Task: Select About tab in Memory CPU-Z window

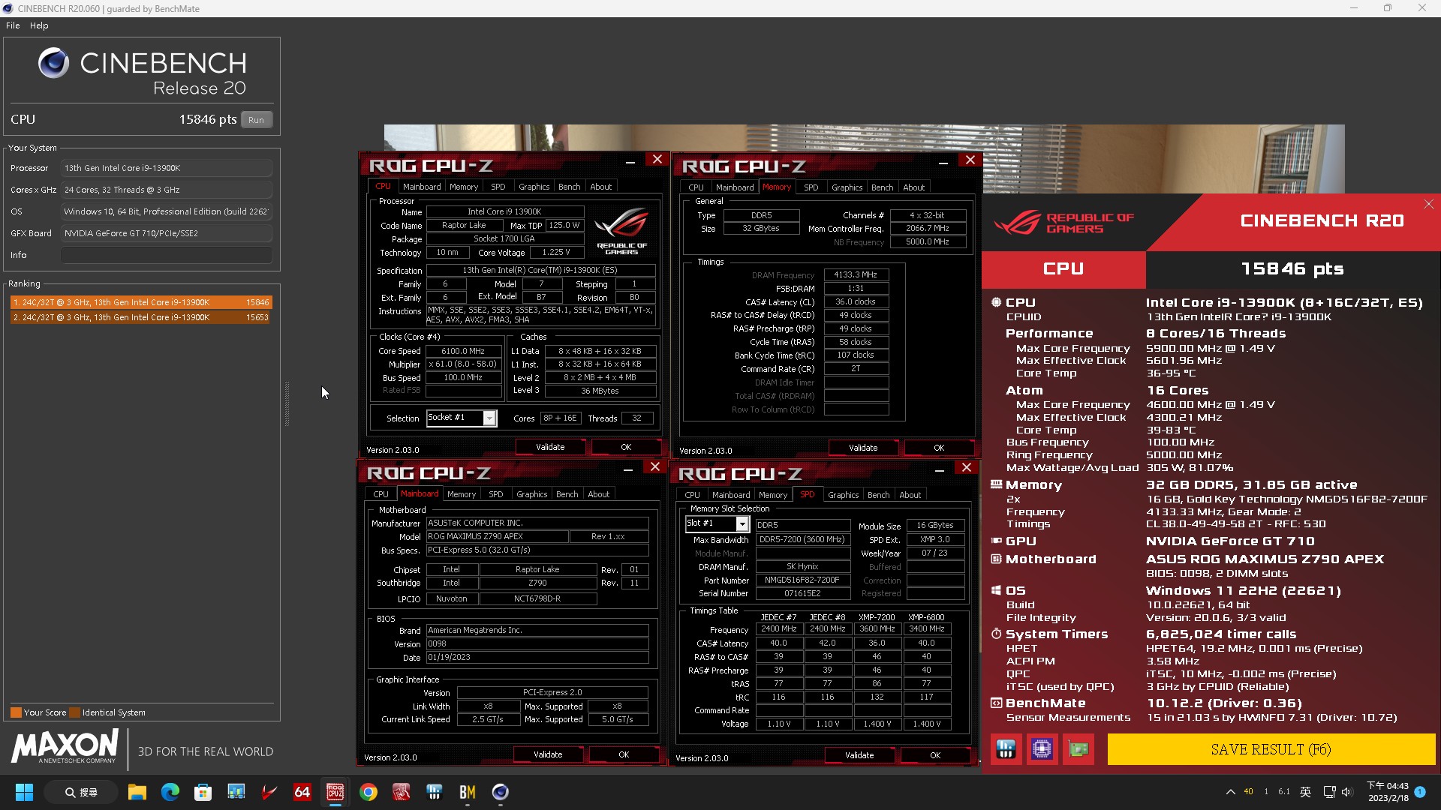Action: [913, 187]
